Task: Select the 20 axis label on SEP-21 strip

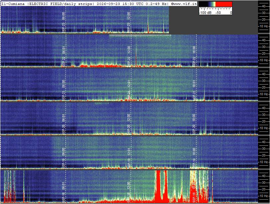Action: click(x=264, y=88)
